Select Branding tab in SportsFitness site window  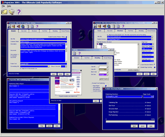pyautogui.click(x=141, y=31)
